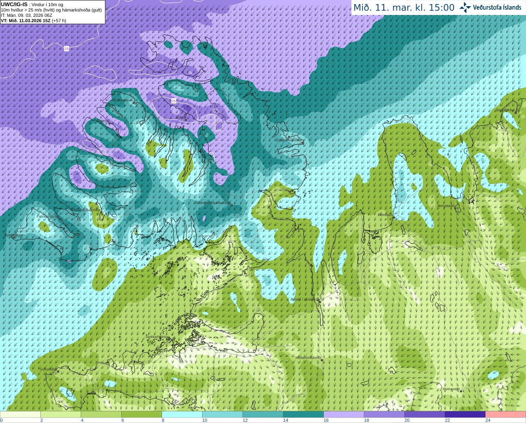This screenshot has height=423, width=526.
Task: Click the Holtavörðuheiði station label
Action: [x=308, y=358]
